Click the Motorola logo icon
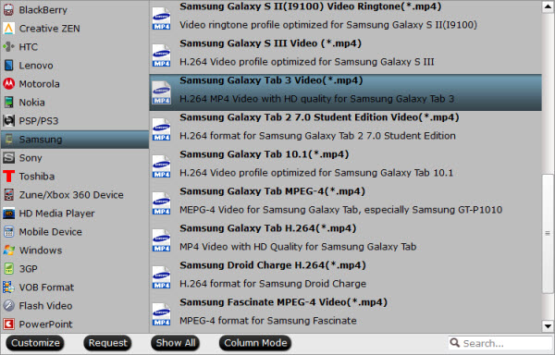555x355 pixels. click(x=8, y=84)
